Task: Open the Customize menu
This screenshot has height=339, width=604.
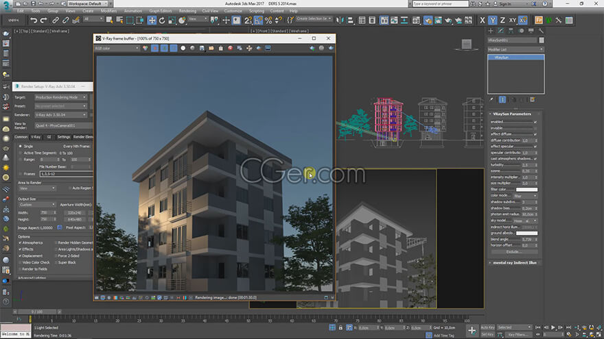Action: 233,11
